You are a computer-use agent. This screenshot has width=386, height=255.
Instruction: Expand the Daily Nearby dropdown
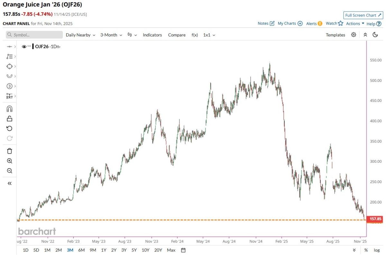(80, 35)
